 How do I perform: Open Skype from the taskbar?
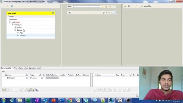pyautogui.click(x=86, y=100)
